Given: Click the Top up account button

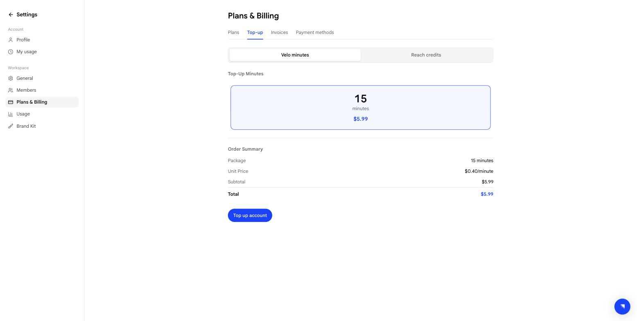Looking at the screenshot, I should [250, 215].
